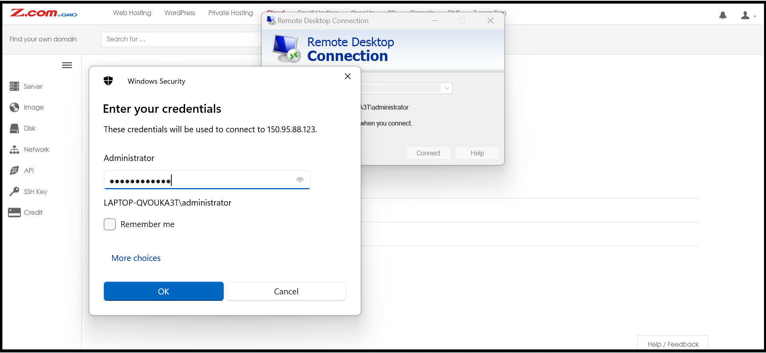Screen dimensions: 766x353
Task: Select Network in the sidebar
Action: pos(36,149)
